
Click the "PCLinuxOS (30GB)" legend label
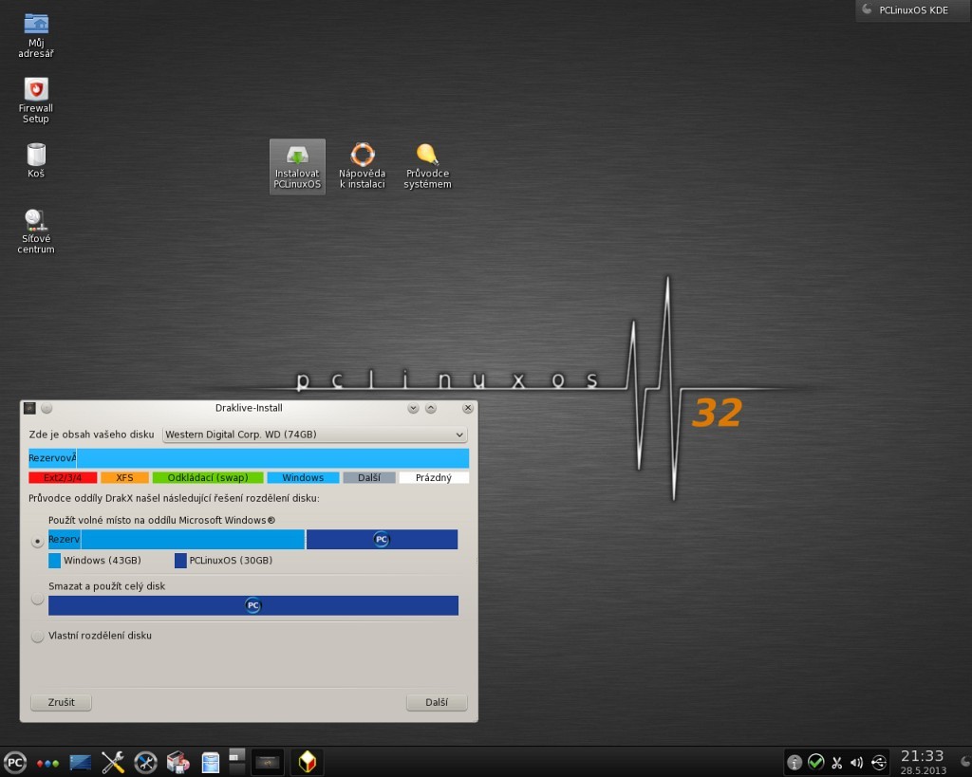[231, 560]
